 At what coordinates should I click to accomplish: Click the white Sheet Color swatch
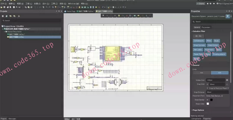(208, 104)
